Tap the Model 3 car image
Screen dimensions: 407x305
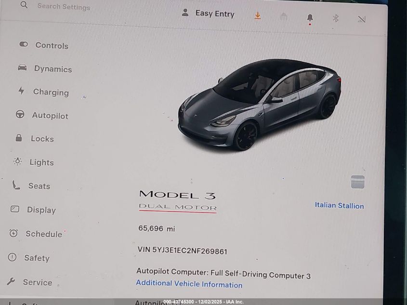click(x=259, y=105)
